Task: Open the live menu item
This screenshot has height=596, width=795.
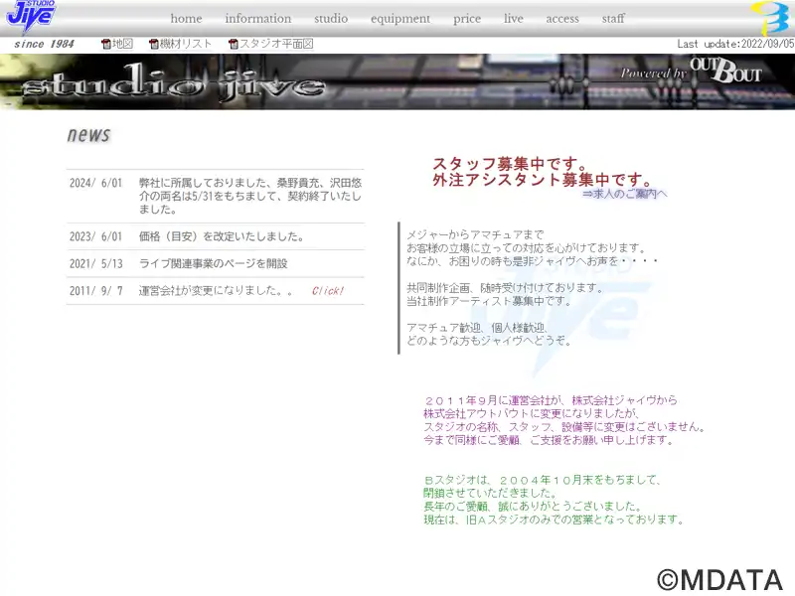Action: click(x=513, y=19)
